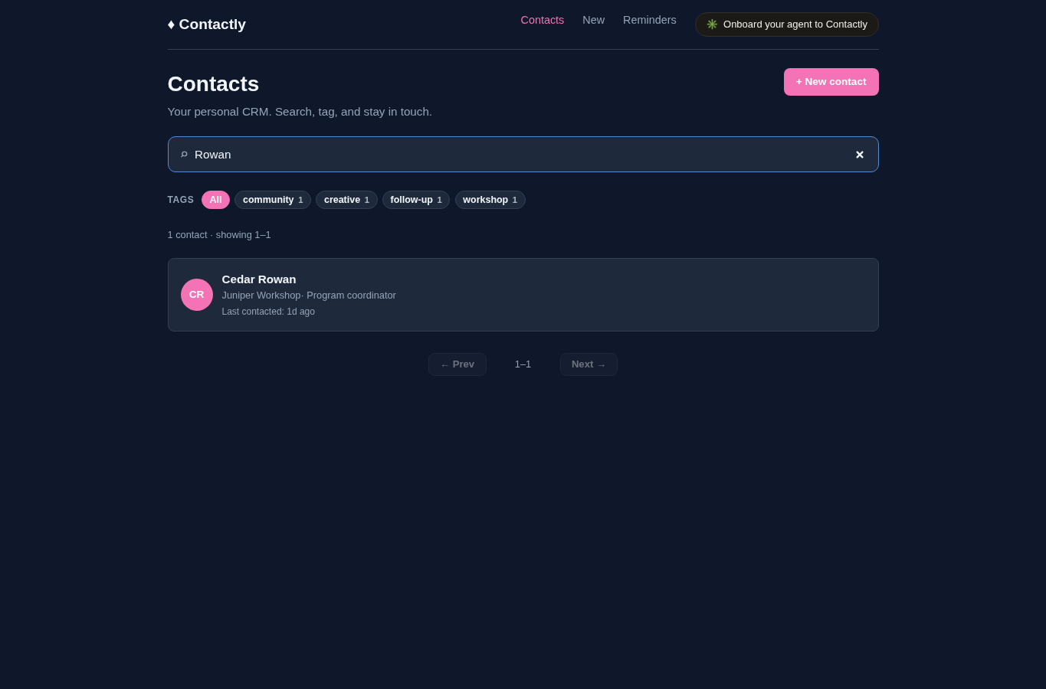Create a contact with + New contact
Image resolution: width=1046 pixels, height=689 pixels.
(x=831, y=82)
